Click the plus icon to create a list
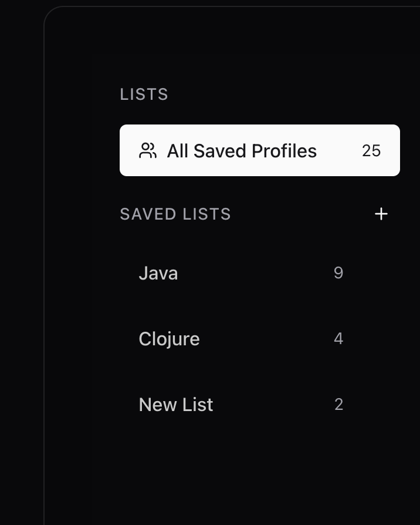The image size is (420, 525). pos(381,214)
